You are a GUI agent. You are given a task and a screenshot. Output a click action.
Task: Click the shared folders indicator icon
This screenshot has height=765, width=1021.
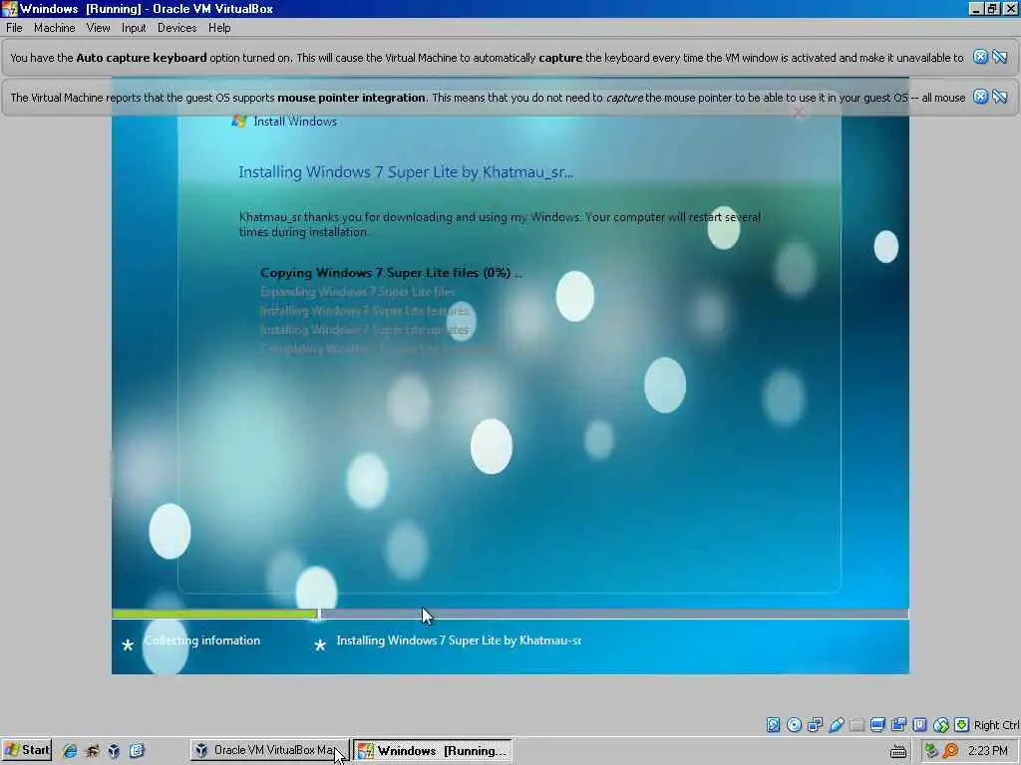pyautogui.click(x=856, y=725)
